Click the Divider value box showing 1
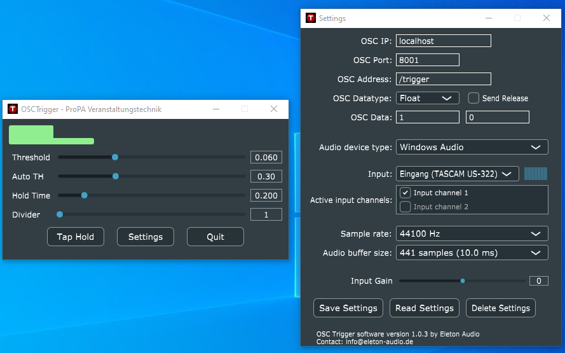Image resolution: width=565 pixels, height=353 pixels. 266,214
